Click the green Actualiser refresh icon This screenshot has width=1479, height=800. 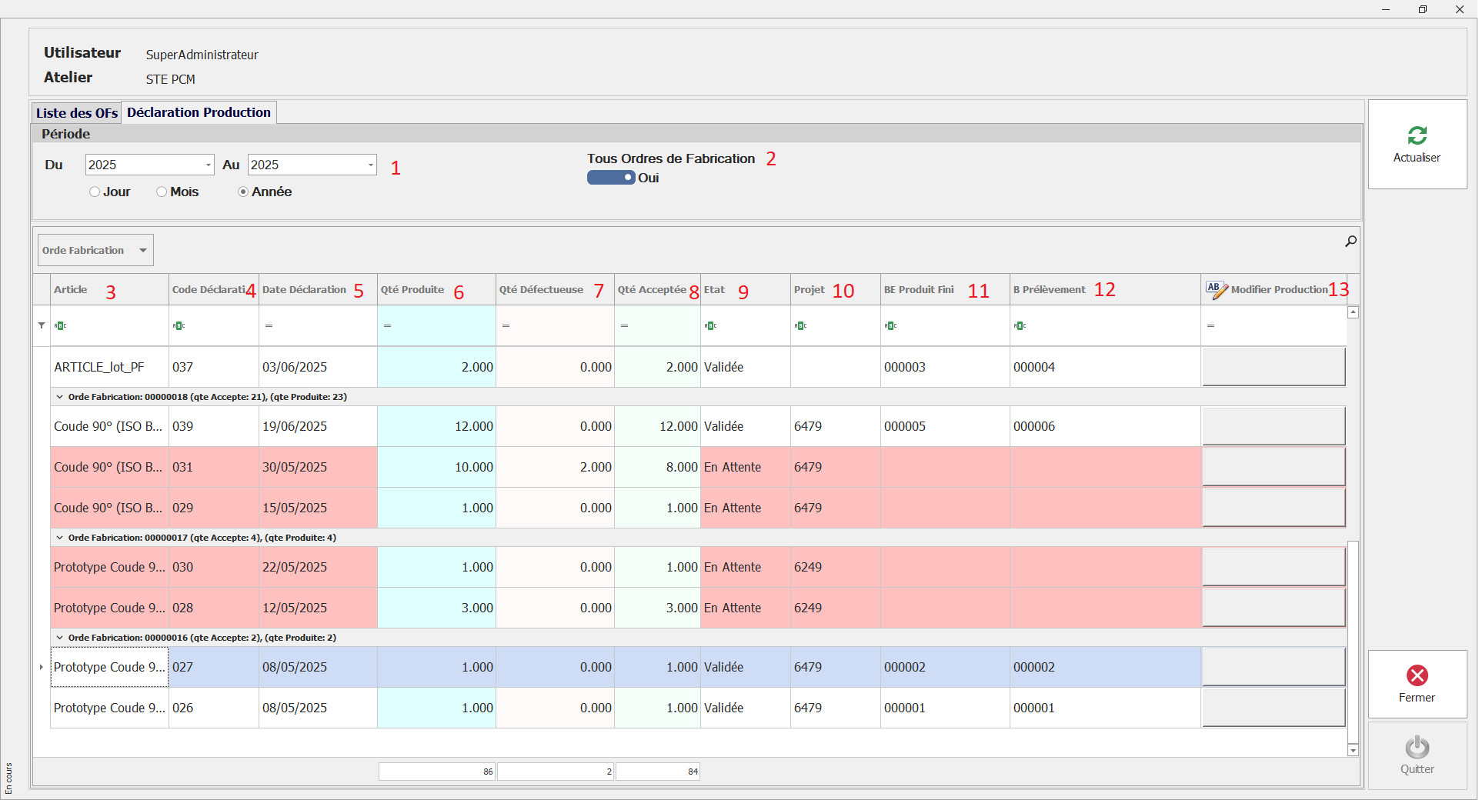click(x=1417, y=135)
